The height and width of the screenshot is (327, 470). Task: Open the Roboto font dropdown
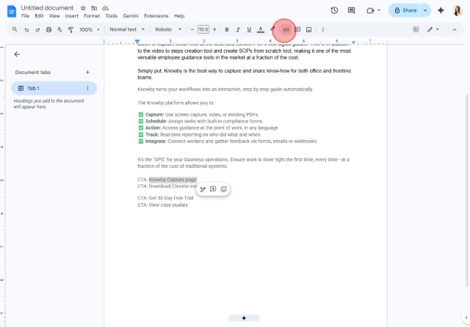[168, 29]
